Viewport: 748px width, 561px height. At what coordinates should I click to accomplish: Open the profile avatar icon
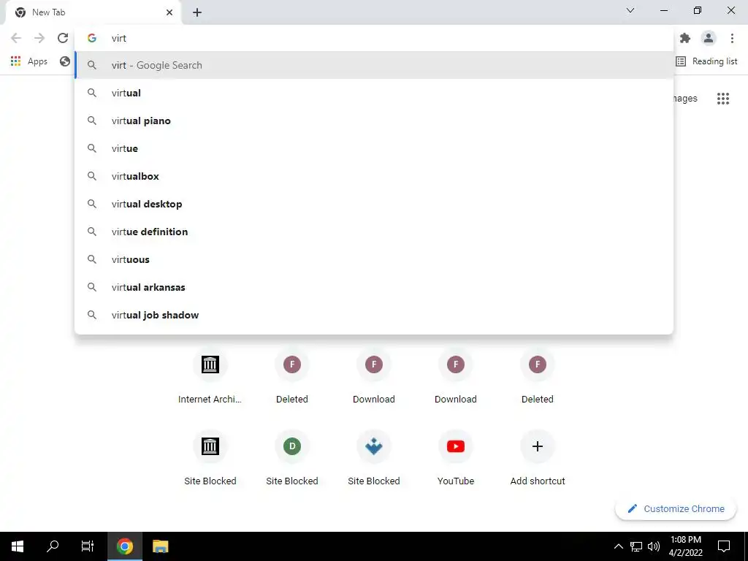pos(709,38)
